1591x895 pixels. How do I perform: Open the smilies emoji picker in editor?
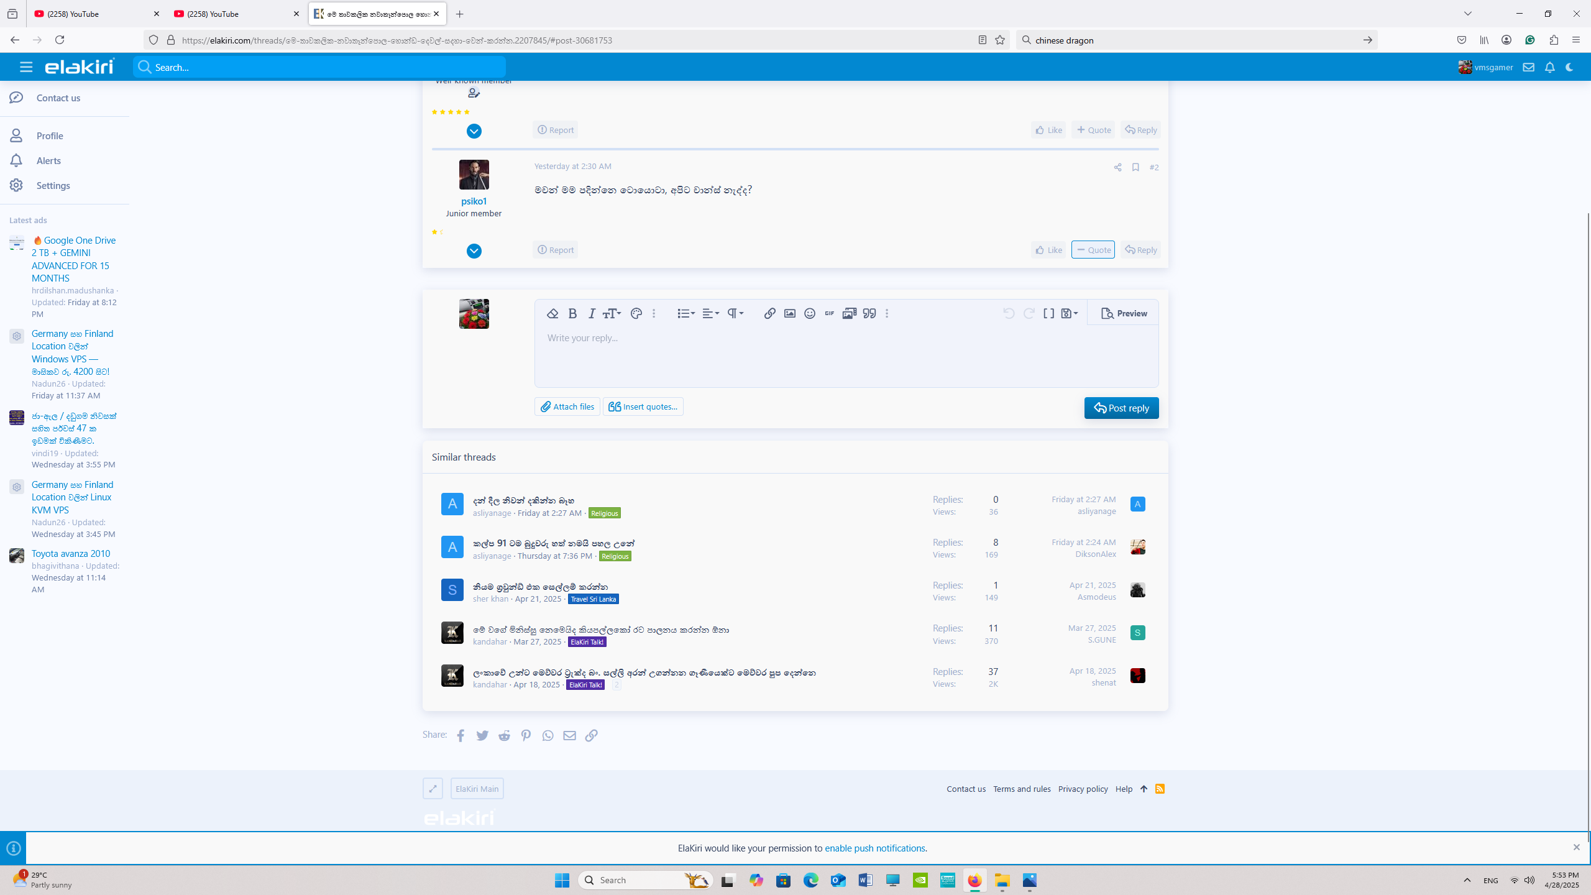pyautogui.click(x=809, y=314)
